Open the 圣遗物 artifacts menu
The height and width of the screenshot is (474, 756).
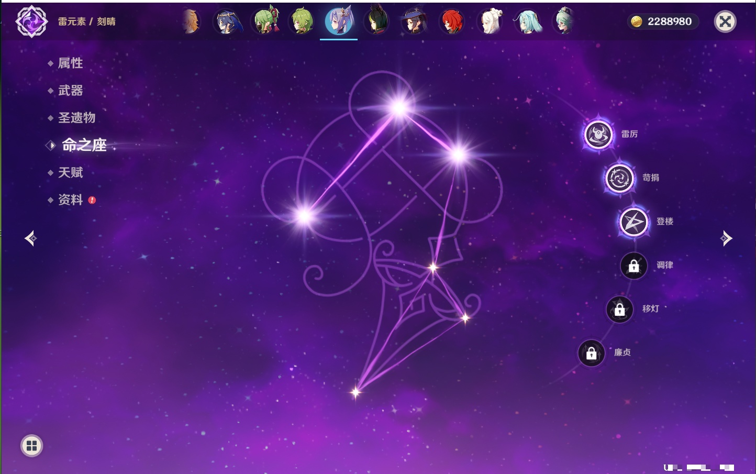[76, 118]
